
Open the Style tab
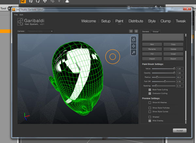click(152, 21)
